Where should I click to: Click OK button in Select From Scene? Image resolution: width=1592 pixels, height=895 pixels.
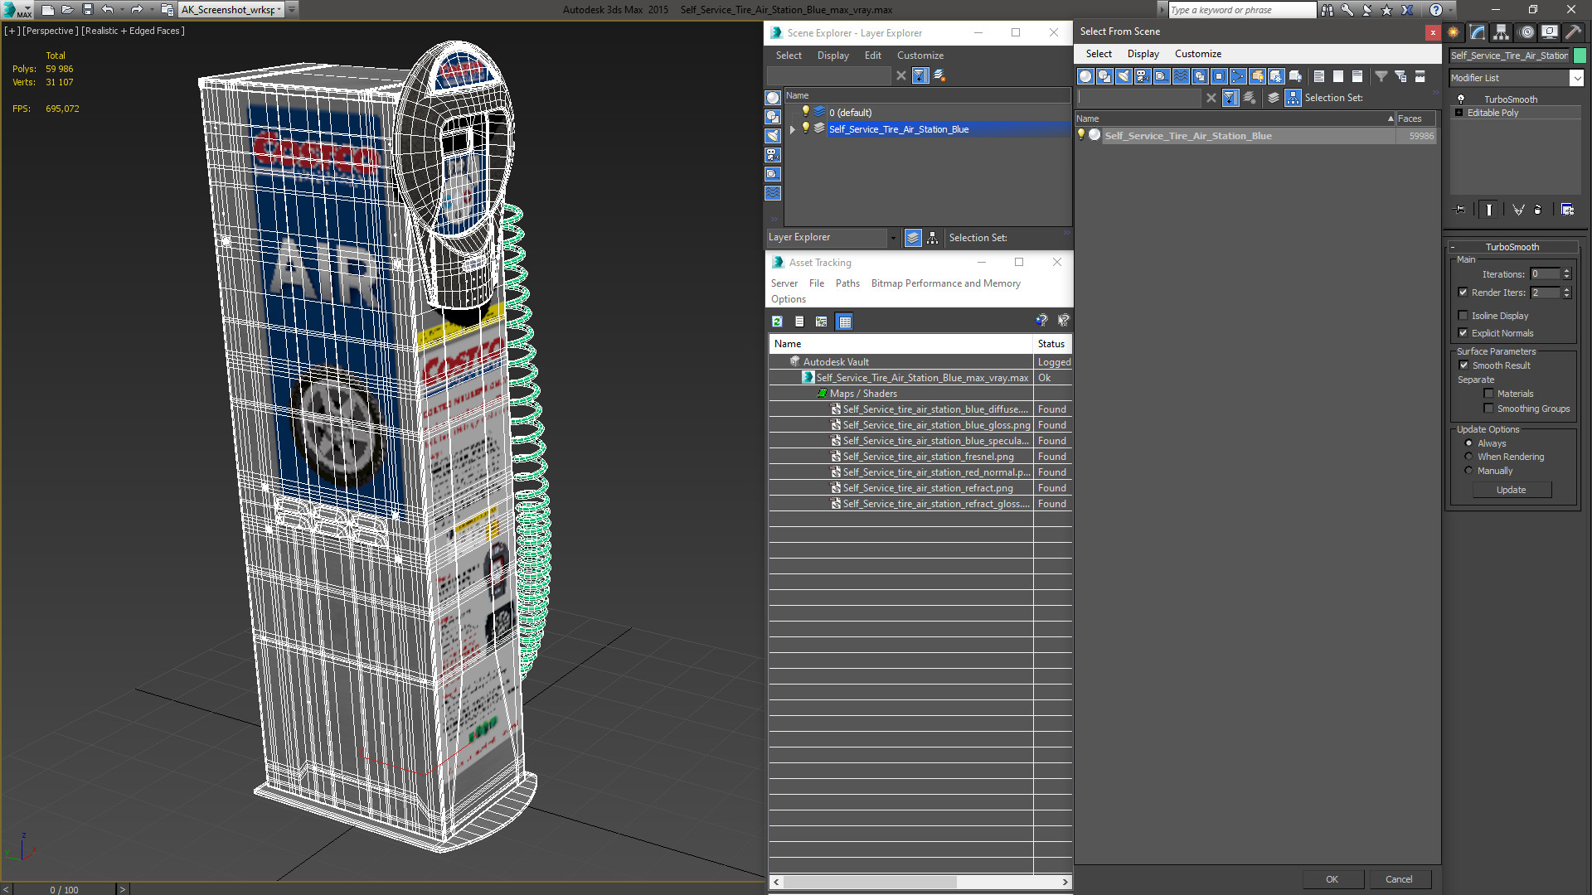[1332, 879]
